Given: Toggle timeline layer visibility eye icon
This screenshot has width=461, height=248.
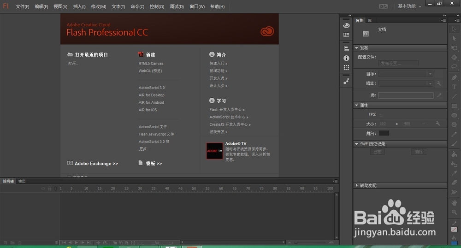Looking at the screenshot, I should [43, 189].
